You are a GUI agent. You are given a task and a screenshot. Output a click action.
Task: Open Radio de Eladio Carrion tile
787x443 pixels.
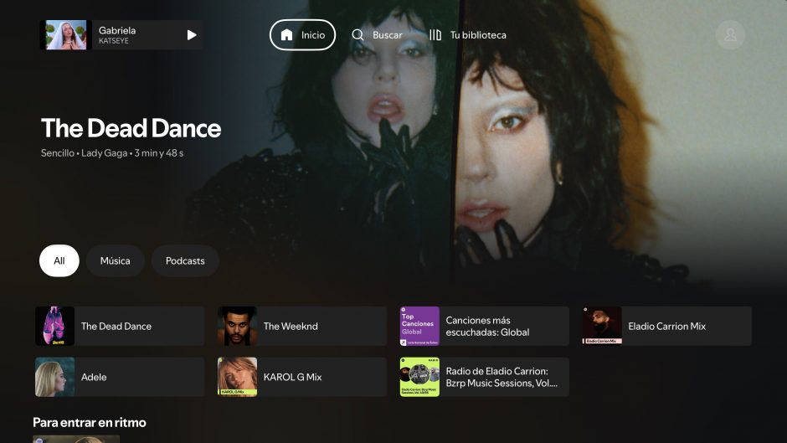[485, 377]
